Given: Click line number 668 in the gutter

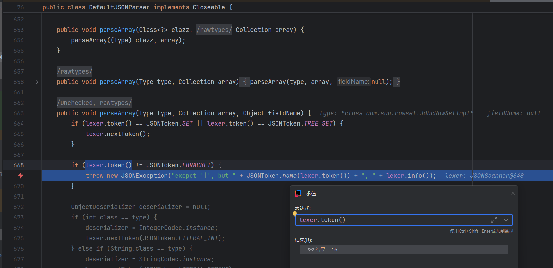Looking at the screenshot, I should [x=19, y=165].
